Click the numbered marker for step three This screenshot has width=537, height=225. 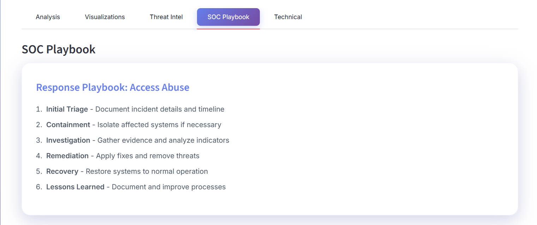[38, 140]
